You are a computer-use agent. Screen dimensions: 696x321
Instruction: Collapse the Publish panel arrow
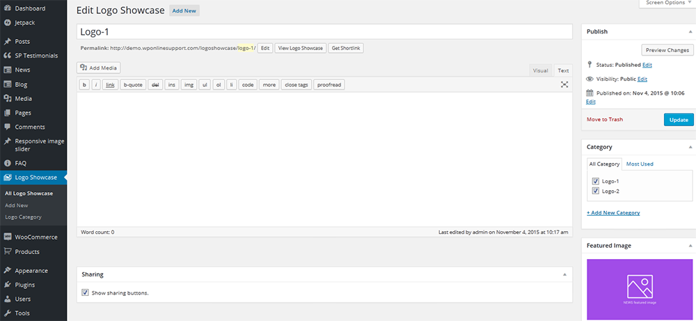(x=690, y=32)
